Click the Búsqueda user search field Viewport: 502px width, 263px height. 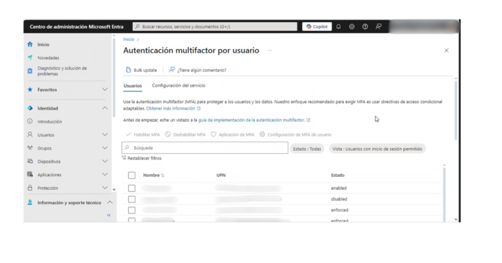click(205, 148)
